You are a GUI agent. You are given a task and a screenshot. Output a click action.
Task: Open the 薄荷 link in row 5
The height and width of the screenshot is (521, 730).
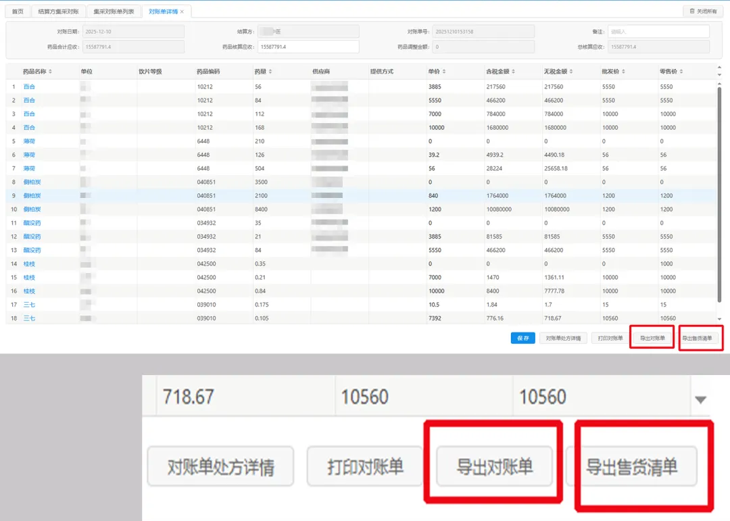tap(29, 141)
